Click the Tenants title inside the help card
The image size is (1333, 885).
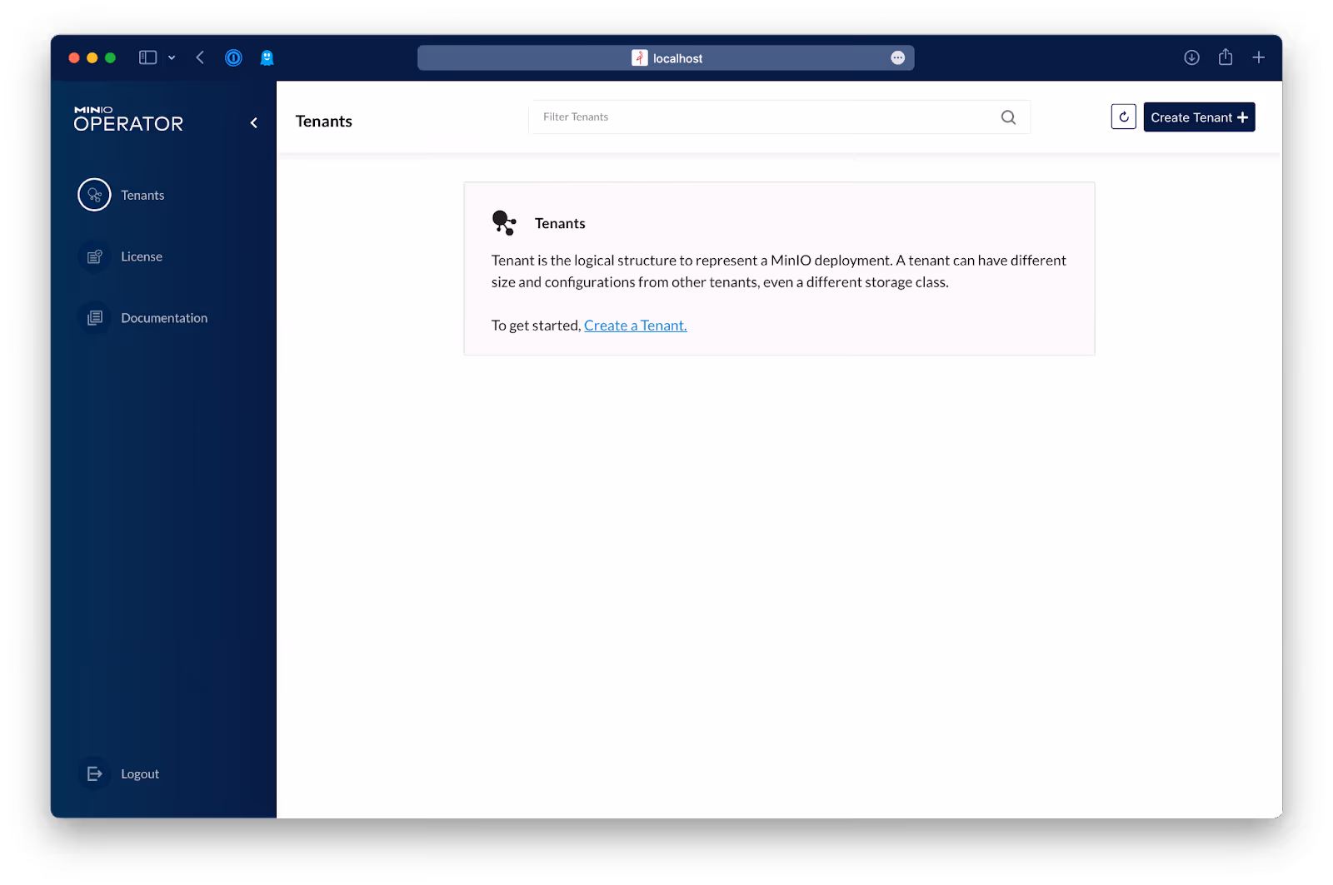(560, 223)
